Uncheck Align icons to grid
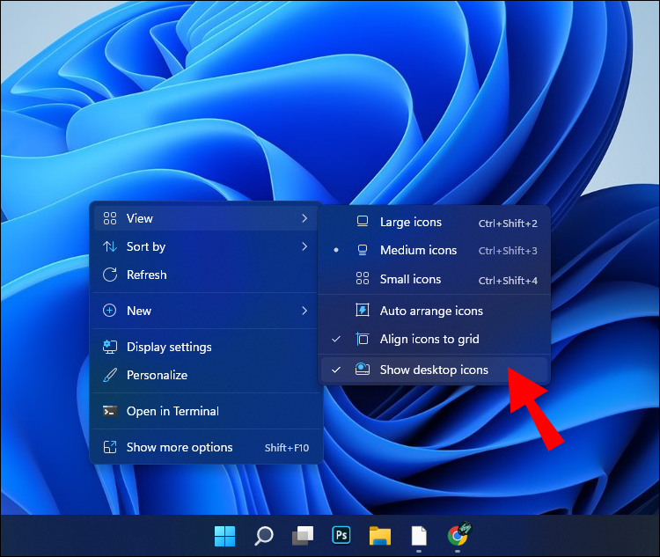660x557 pixels. (429, 339)
